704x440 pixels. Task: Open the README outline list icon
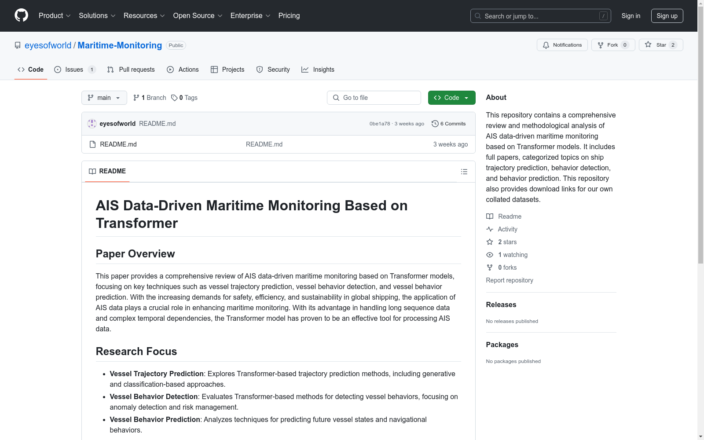click(x=464, y=172)
